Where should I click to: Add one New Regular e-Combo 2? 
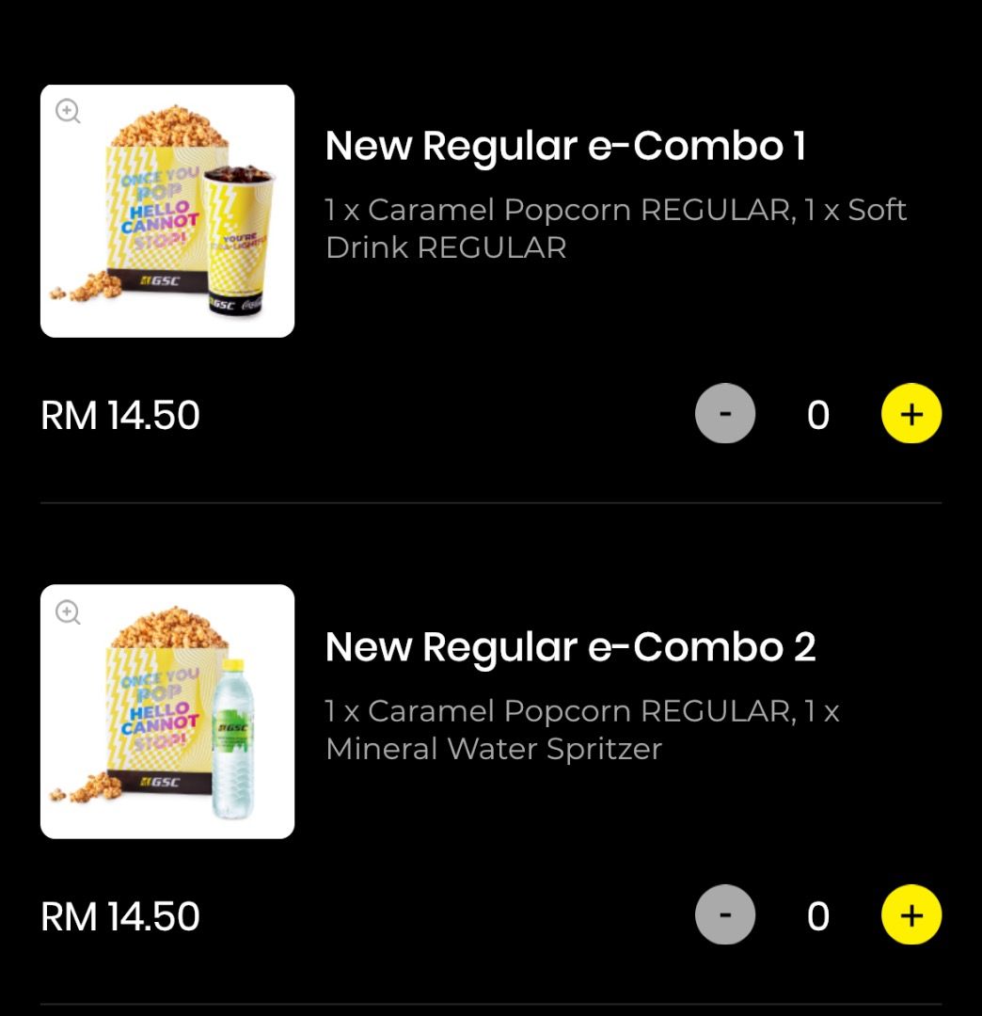point(911,915)
